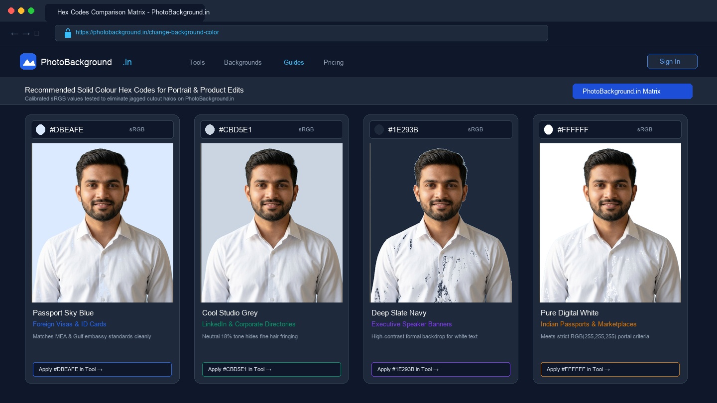Click "Neutral 18% tone hides fine hair fringing" text
This screenshot has height=403, width=717.
click(250, 336)
